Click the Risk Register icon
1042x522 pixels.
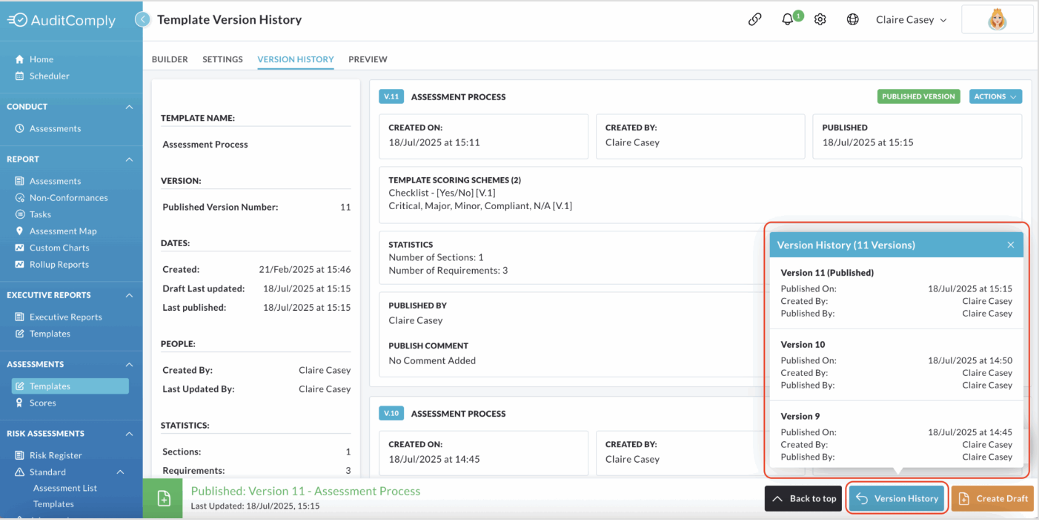click(20, 455)
